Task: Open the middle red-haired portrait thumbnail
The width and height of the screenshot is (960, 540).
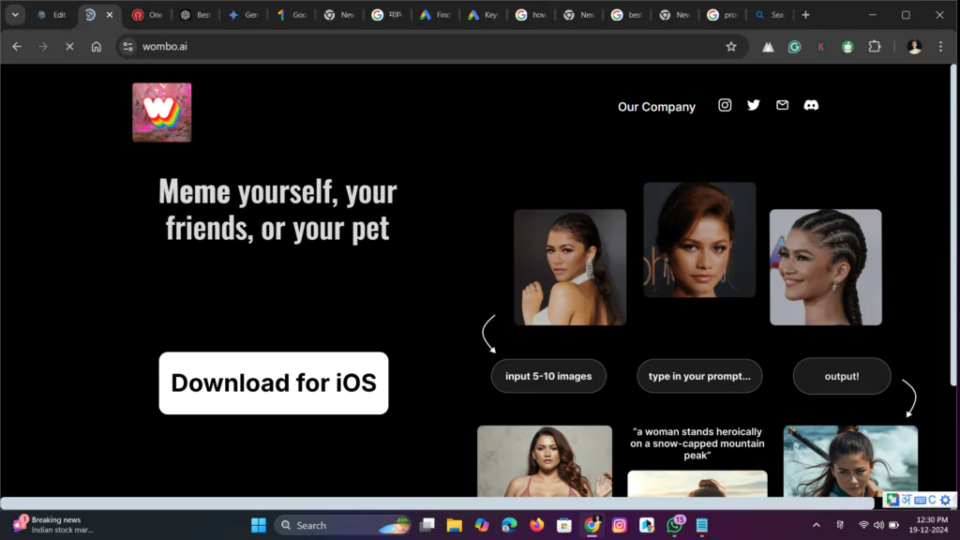Action: point(699,240)
